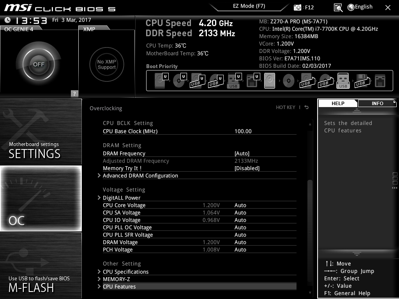Select the UEFI USB CD/DVD boot icon

tap(216, 81)
